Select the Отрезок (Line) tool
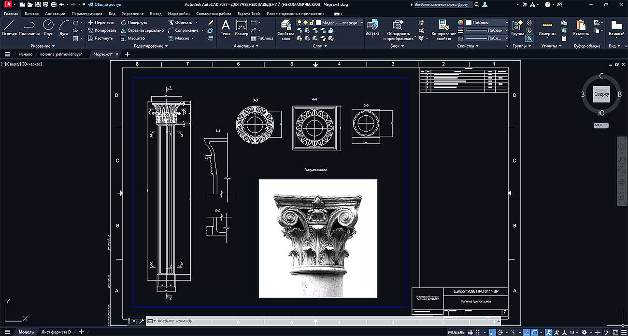 pyautogui.click(x=9, y=27)
